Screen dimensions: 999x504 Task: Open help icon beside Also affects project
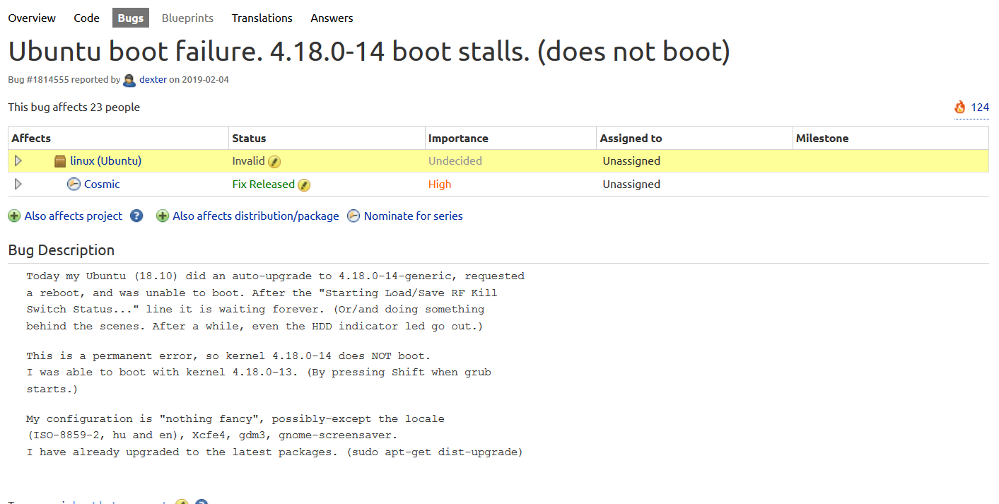point(136,216)
